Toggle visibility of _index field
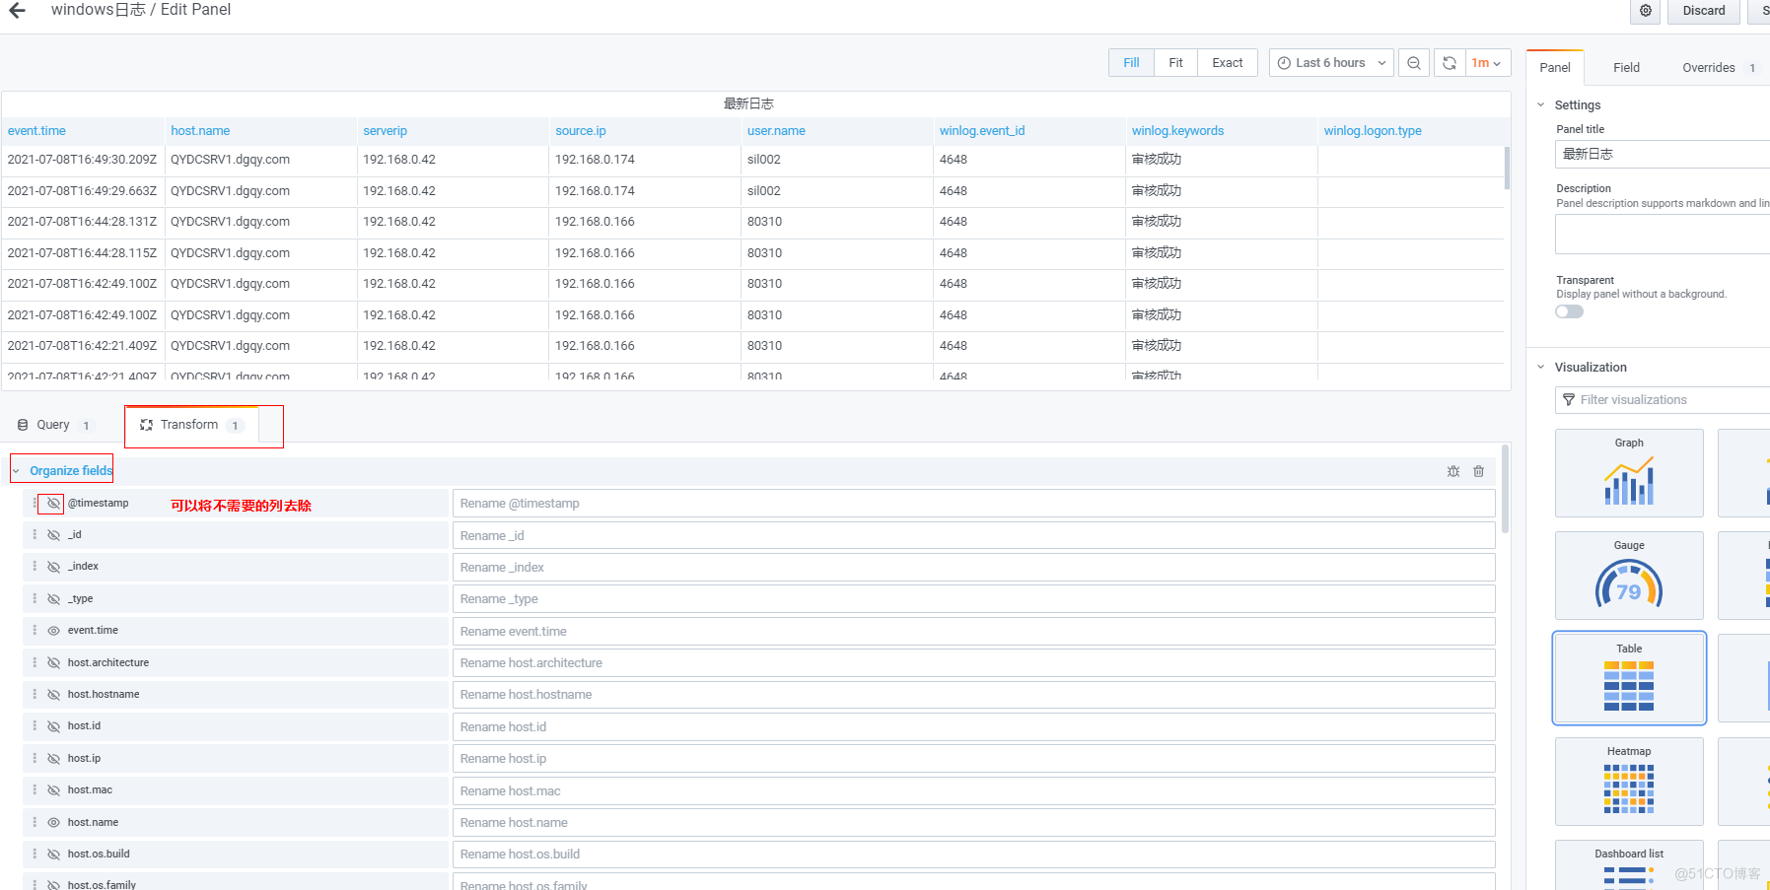 [x=53, y=567]
